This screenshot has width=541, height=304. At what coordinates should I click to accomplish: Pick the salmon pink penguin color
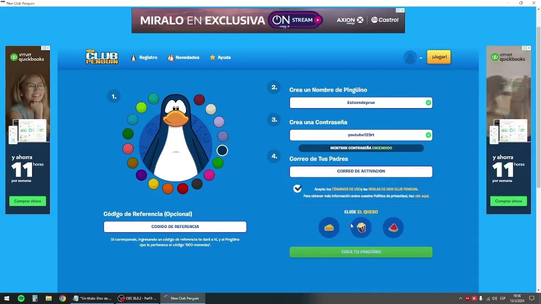tap(128, 149)
